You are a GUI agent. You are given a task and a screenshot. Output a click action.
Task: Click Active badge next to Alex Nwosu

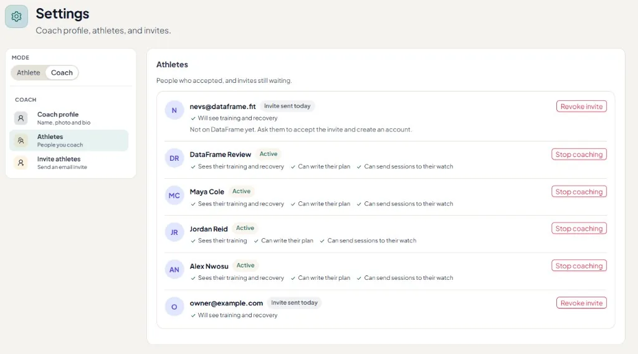[x=245, y=265]
